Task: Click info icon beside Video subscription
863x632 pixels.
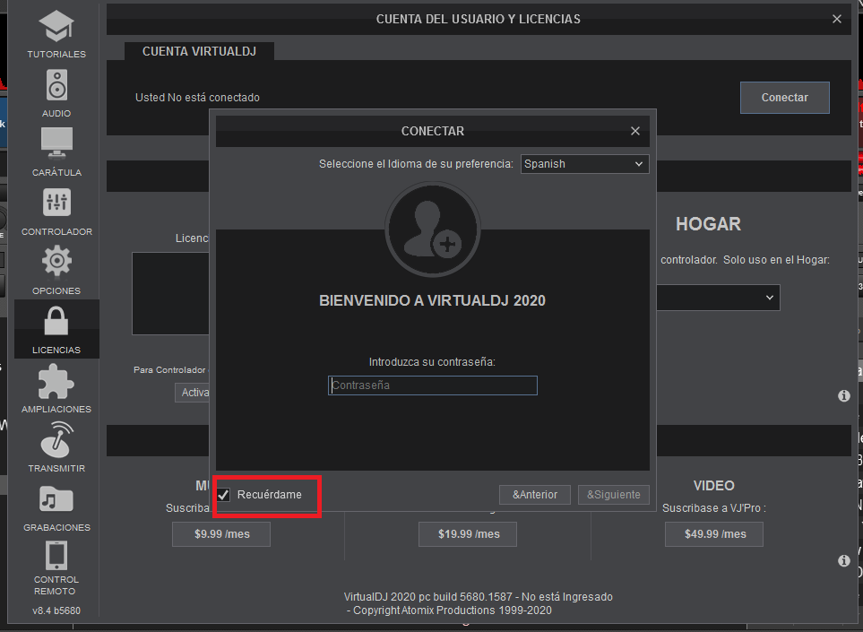Action: click(x=844, y=560)
